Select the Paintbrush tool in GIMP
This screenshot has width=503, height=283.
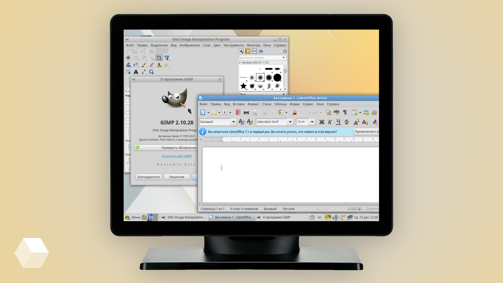tap(144, 65)
